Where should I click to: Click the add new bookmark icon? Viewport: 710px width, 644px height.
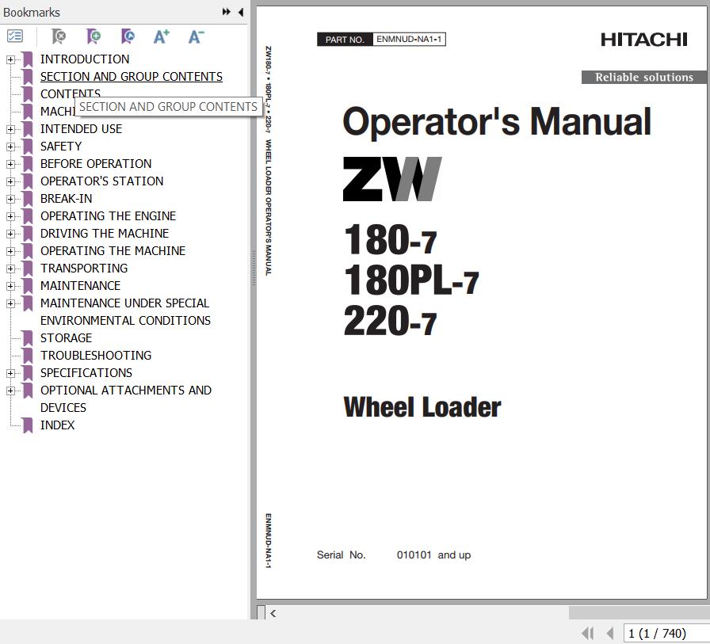[94, 36]
